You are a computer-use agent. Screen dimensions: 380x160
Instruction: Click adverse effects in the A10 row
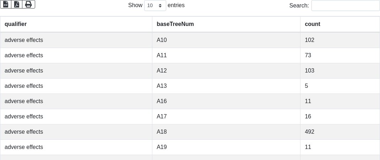coord(24,40)
